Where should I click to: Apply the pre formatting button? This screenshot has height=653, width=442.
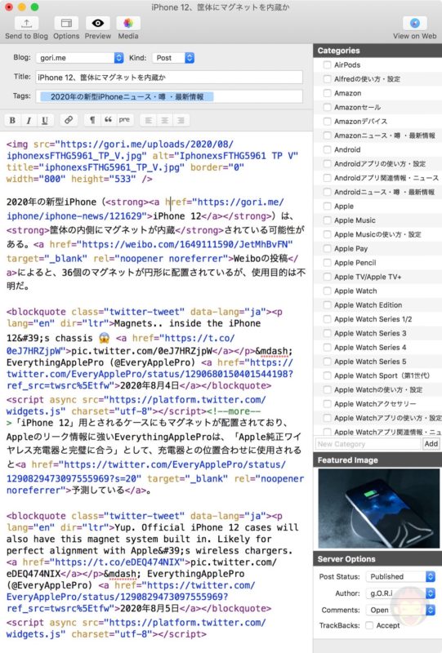(124, 120)
